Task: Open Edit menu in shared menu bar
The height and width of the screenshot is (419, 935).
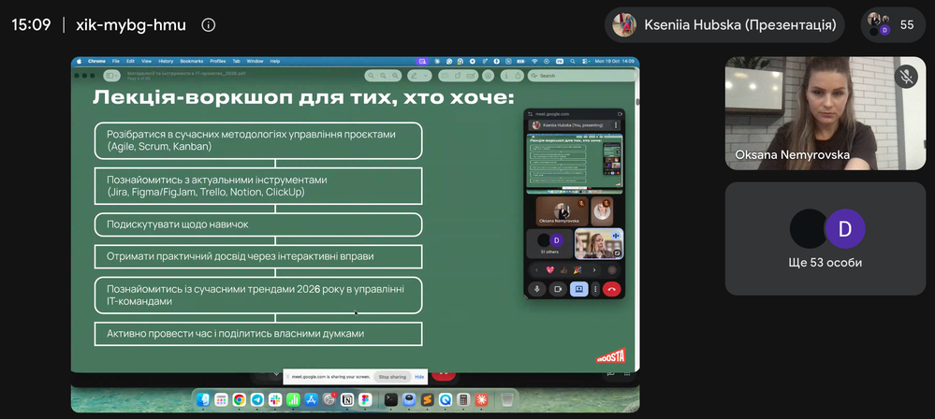Action: click(x=130, y=61)
